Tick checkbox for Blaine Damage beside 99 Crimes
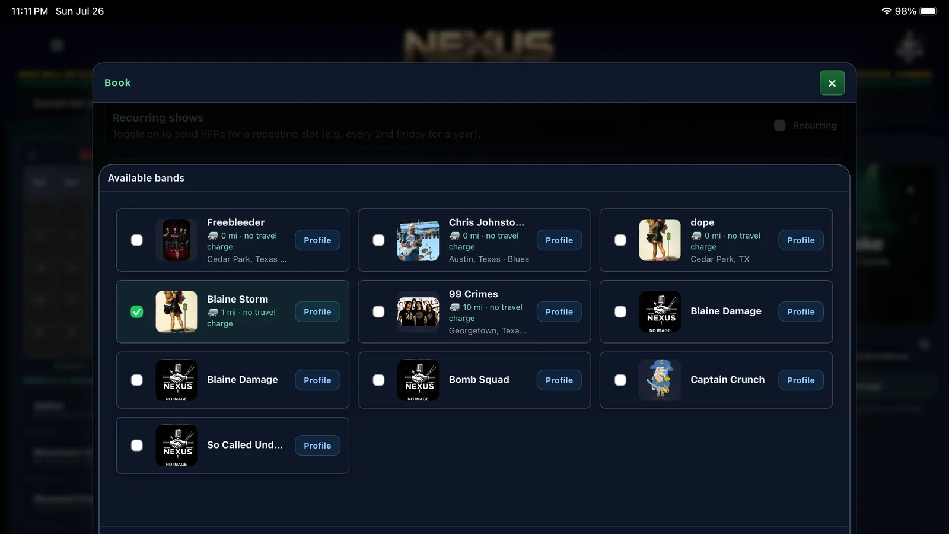 click(x=620, y=311)
